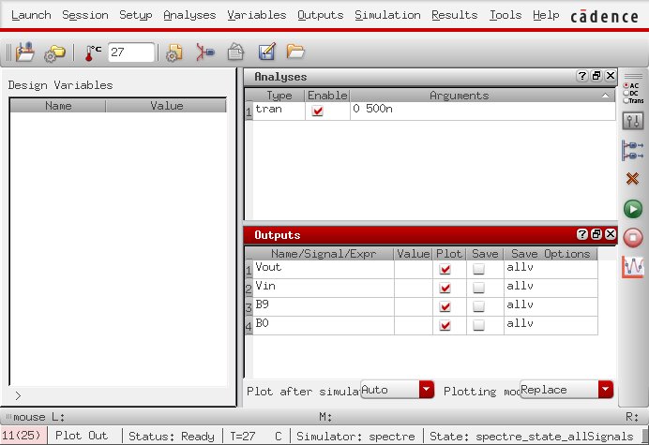
Task: Select the DC analysis radio button
Action: [626, 95]
